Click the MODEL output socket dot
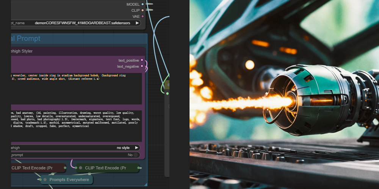This screenshot has width=379, height=189. 143,4
